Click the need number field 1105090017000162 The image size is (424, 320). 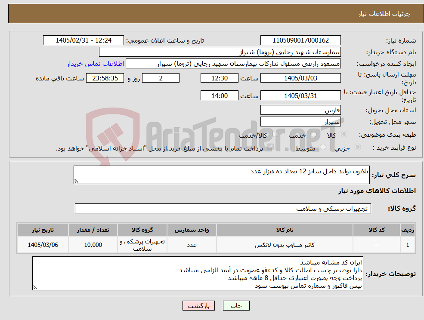point(300,40)
